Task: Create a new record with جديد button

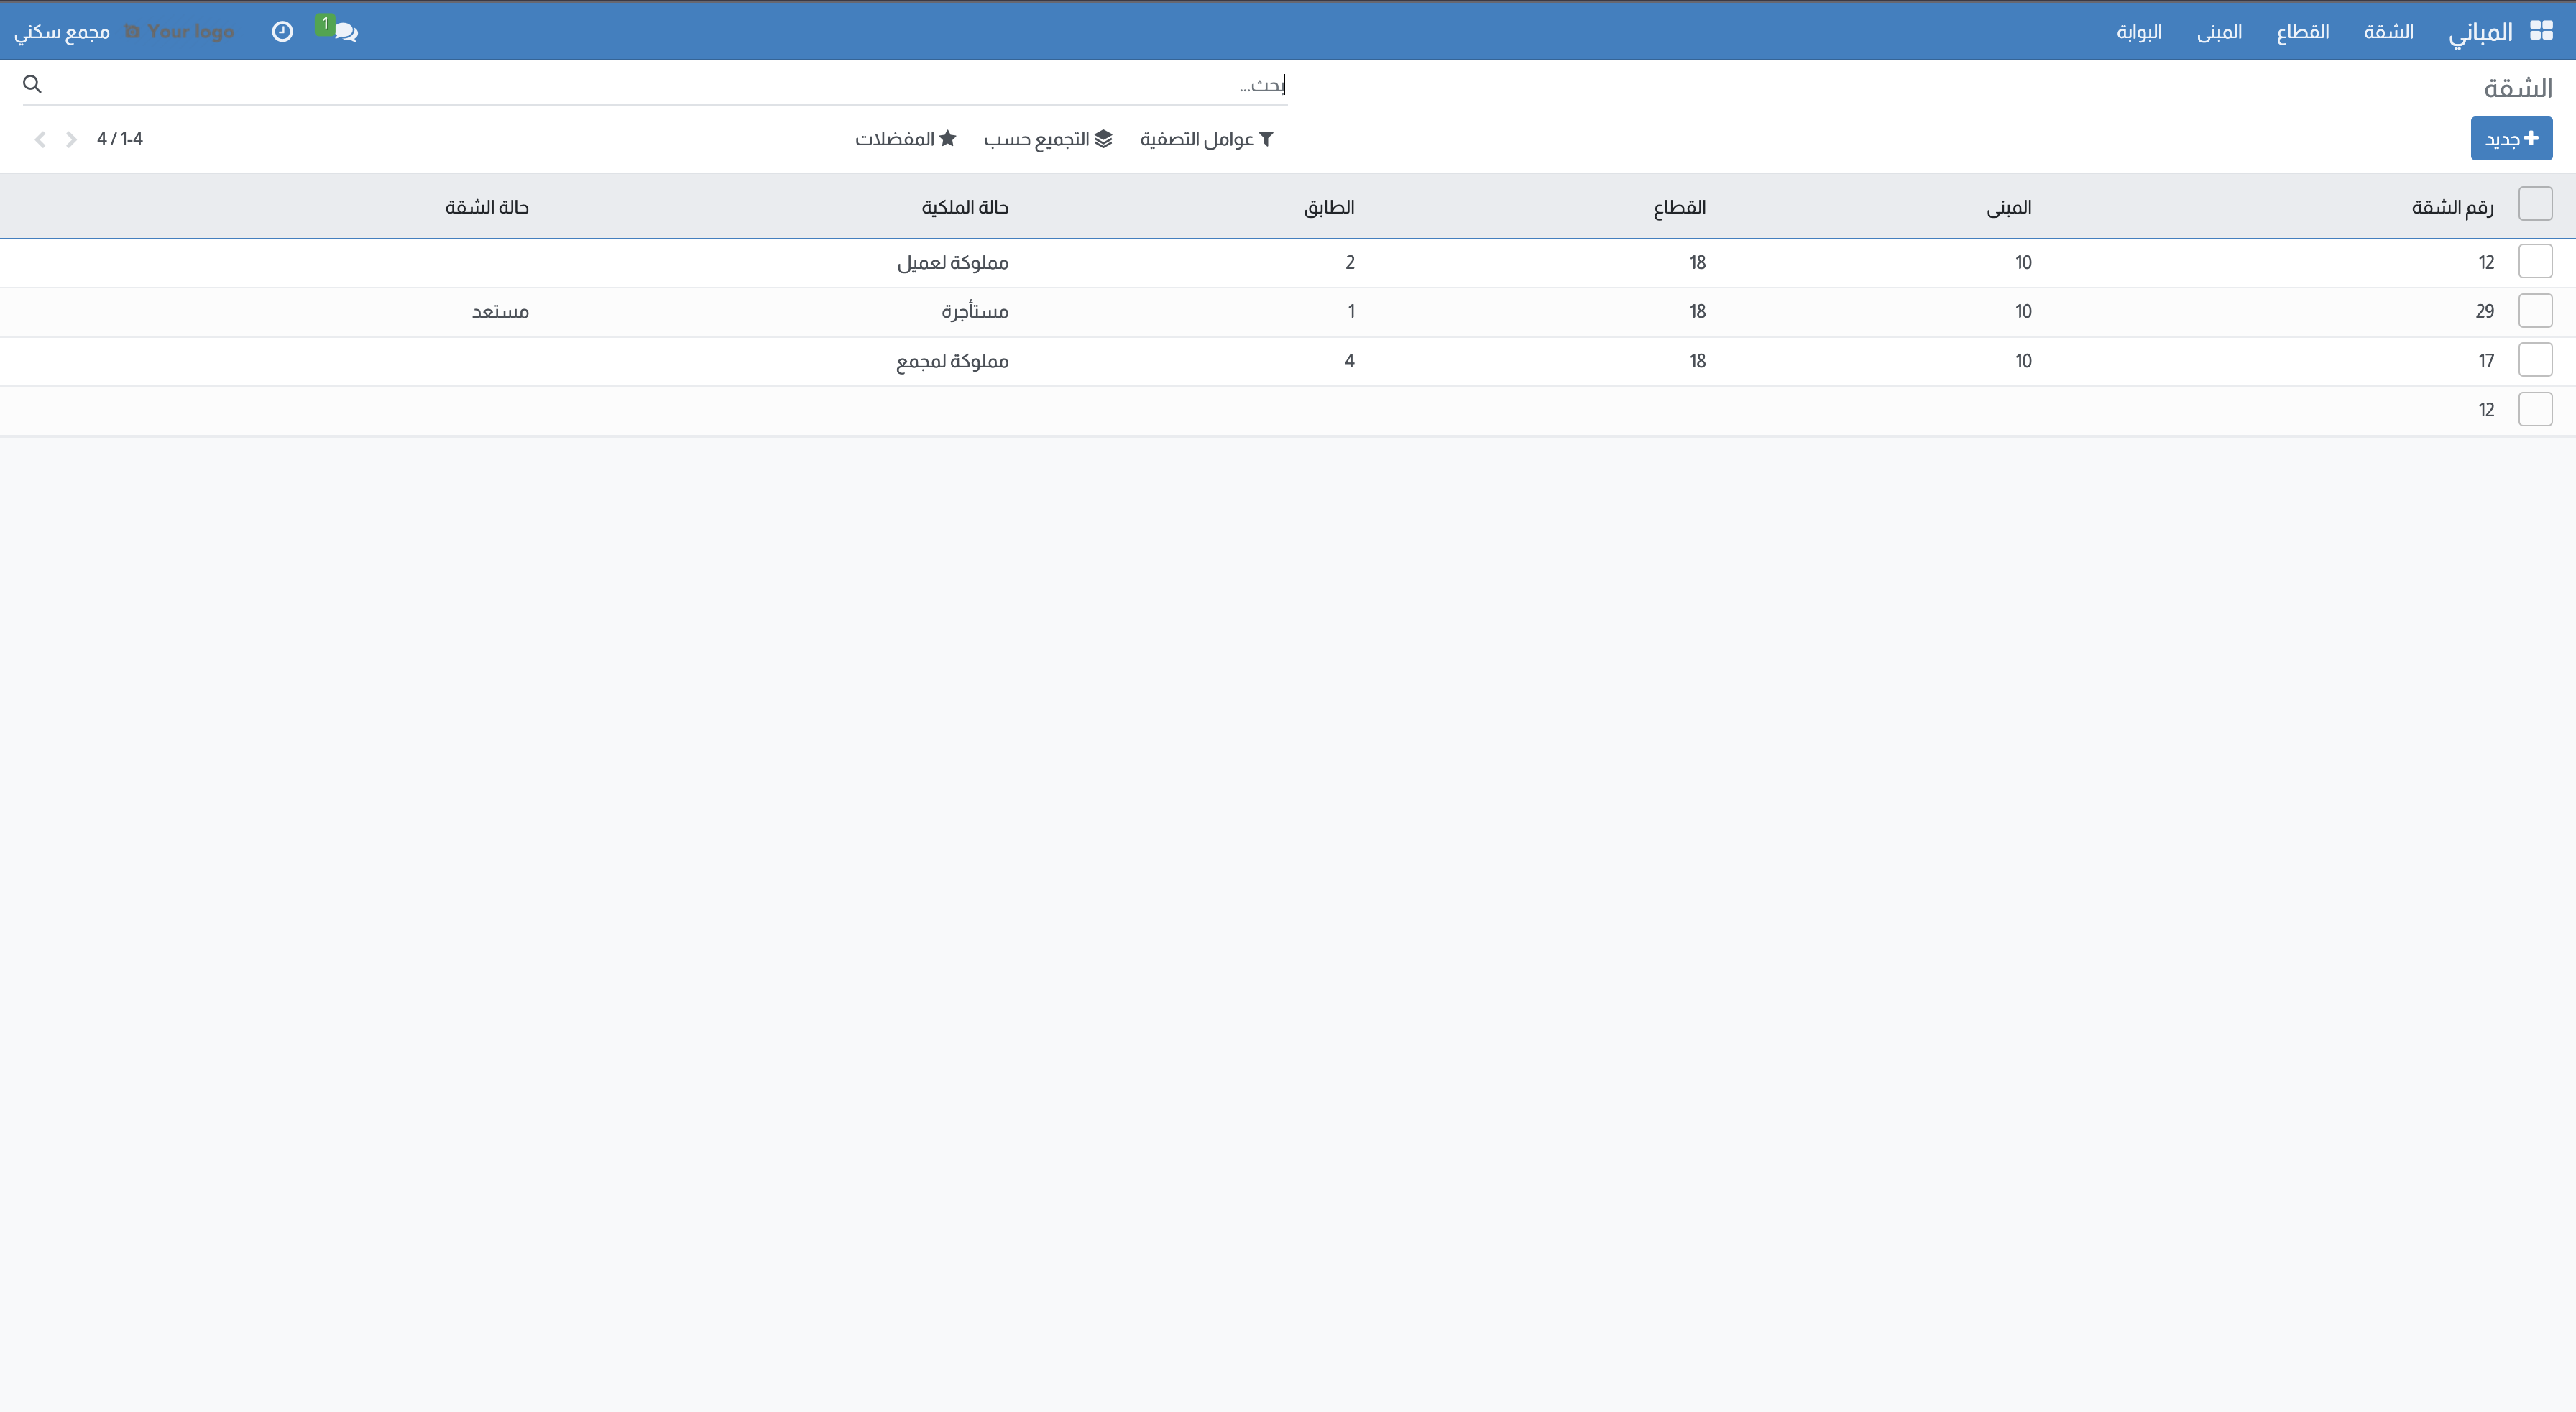Action: point(2511,139)
